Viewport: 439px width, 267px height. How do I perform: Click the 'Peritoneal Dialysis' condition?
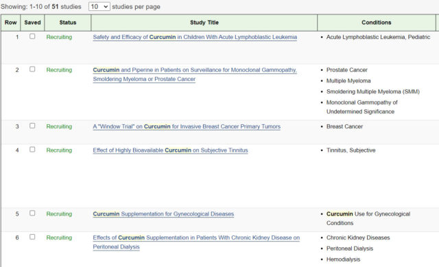(x=350, y=248)
